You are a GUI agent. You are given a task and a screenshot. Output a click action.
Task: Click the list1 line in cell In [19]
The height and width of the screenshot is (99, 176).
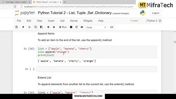65,92
